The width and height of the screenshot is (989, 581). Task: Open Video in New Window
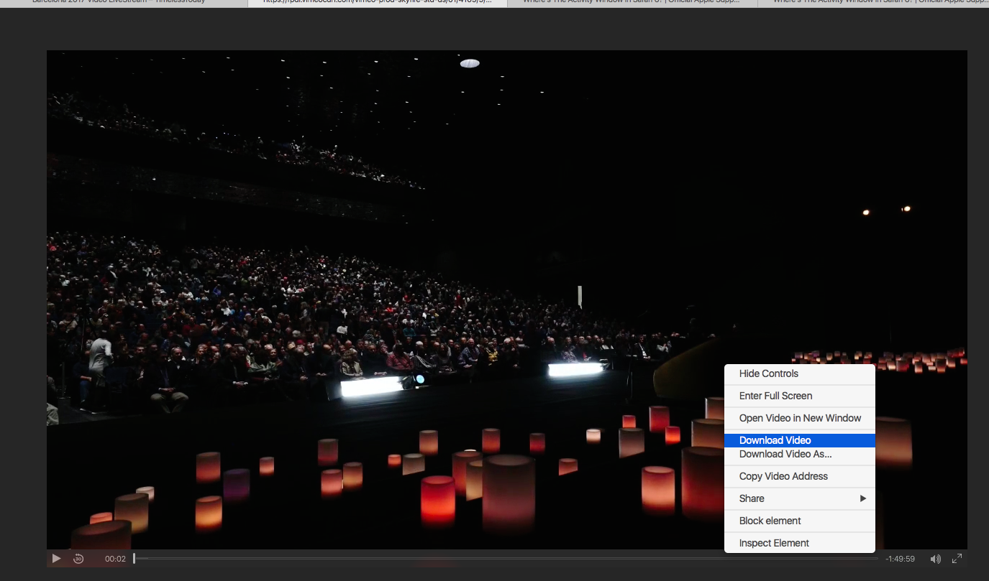point(799,418)
